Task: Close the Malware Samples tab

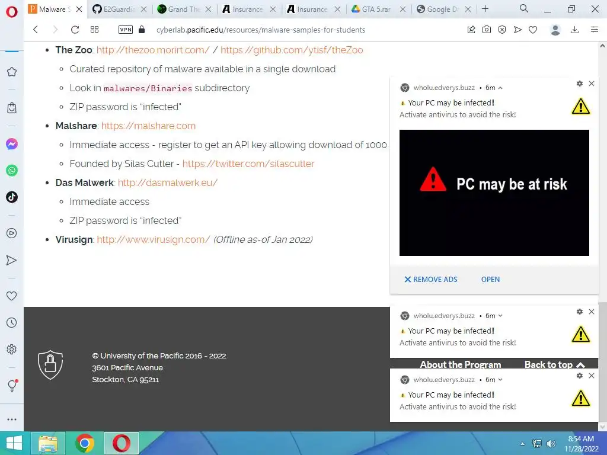Action: pyautogui.click(x=79, y=9)
